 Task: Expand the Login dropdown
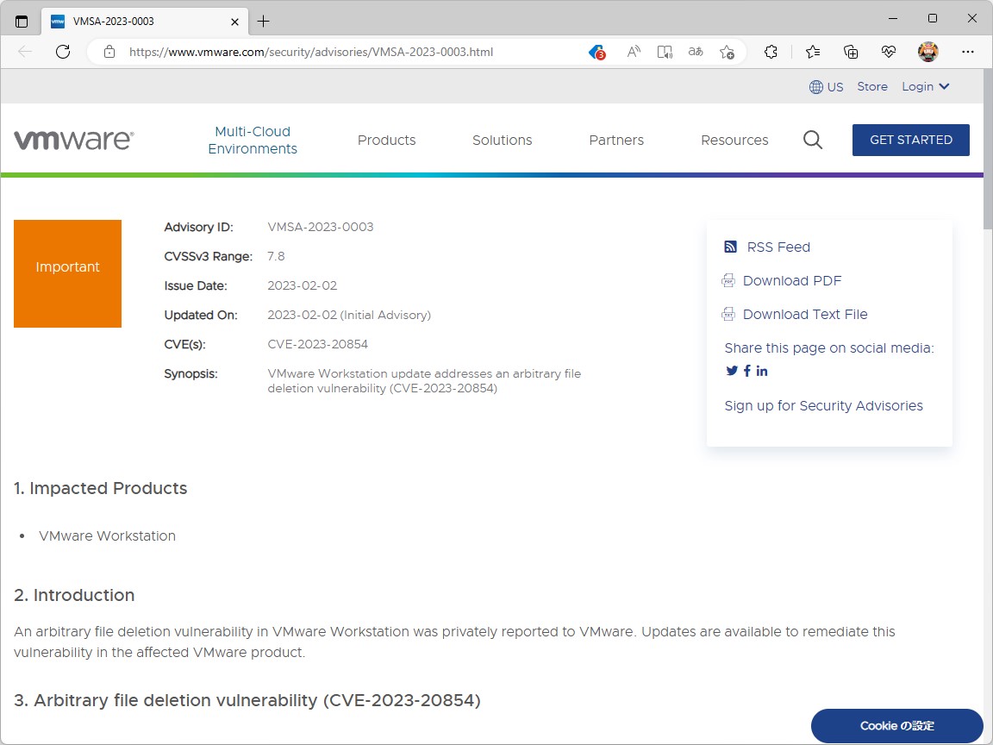pyautogui.click(x=925, y=87)
